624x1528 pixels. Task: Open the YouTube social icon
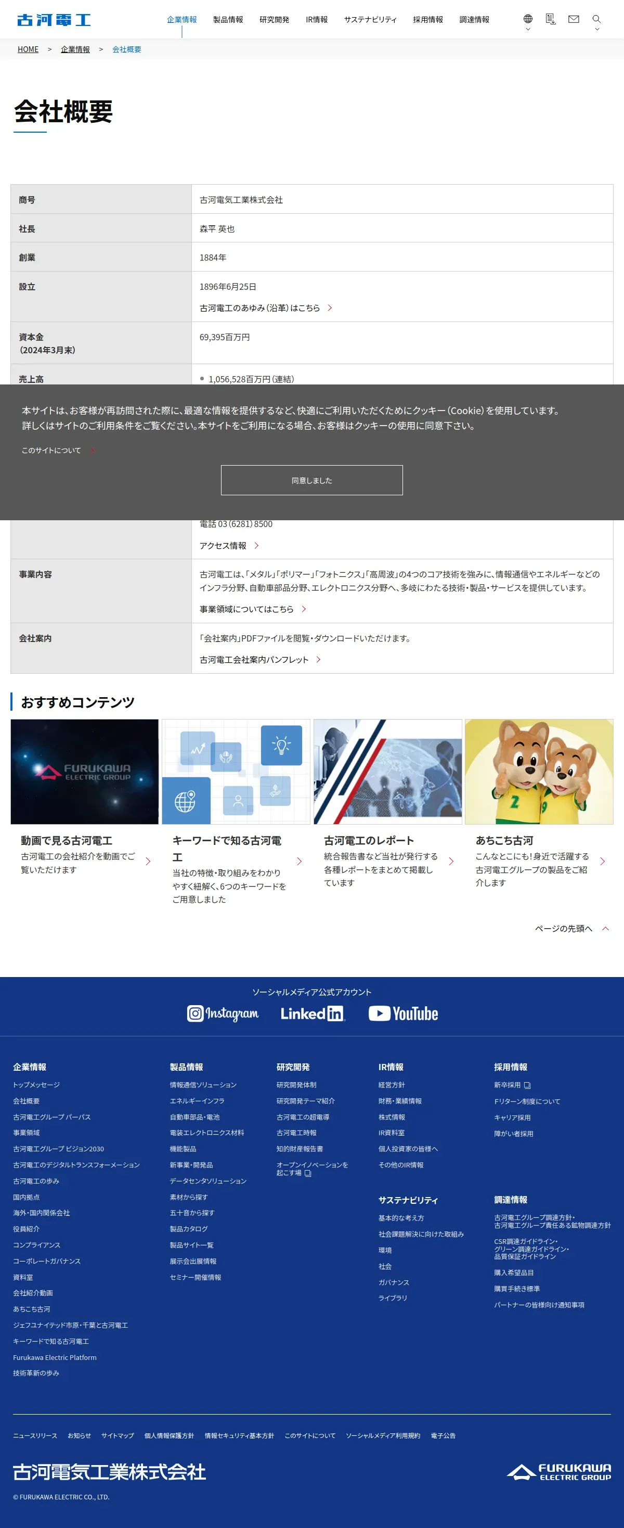point(403,1013)
